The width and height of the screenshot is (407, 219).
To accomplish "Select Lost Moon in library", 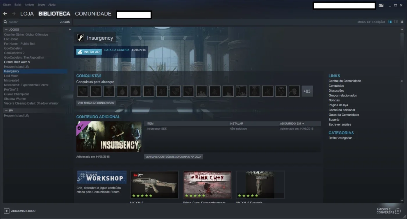I will 11,76.
